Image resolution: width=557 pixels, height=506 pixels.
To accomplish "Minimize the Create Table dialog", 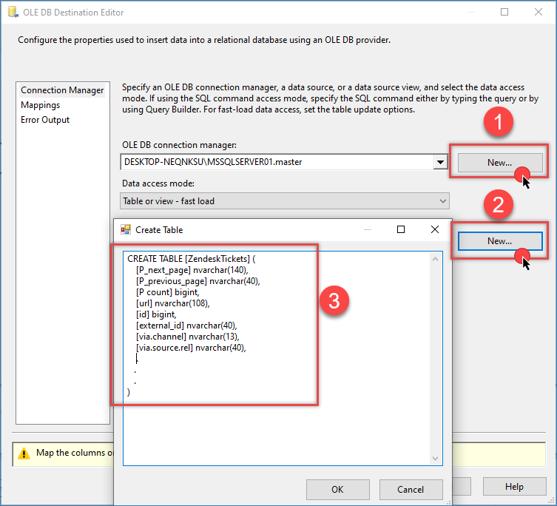I will [367, 230].
